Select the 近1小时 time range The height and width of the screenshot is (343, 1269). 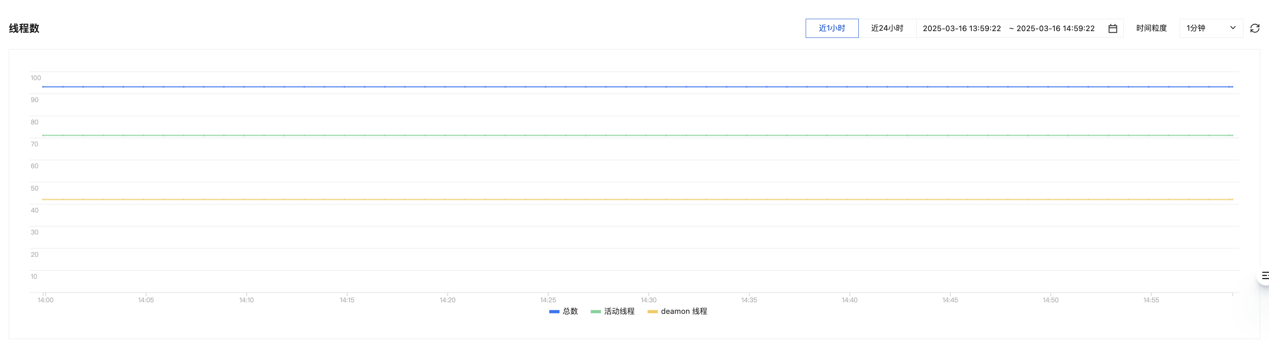point(832,28)
